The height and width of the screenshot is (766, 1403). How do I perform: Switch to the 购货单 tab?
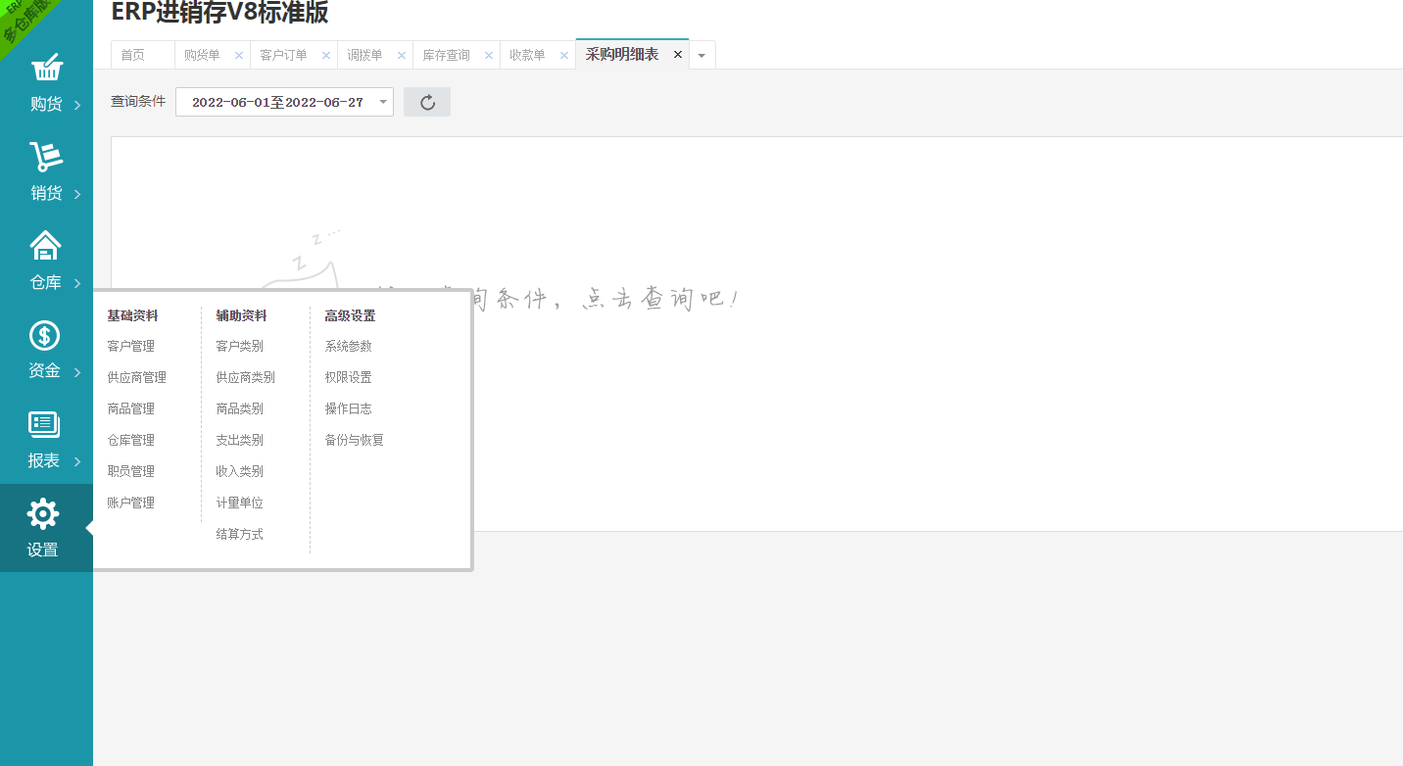202,56
